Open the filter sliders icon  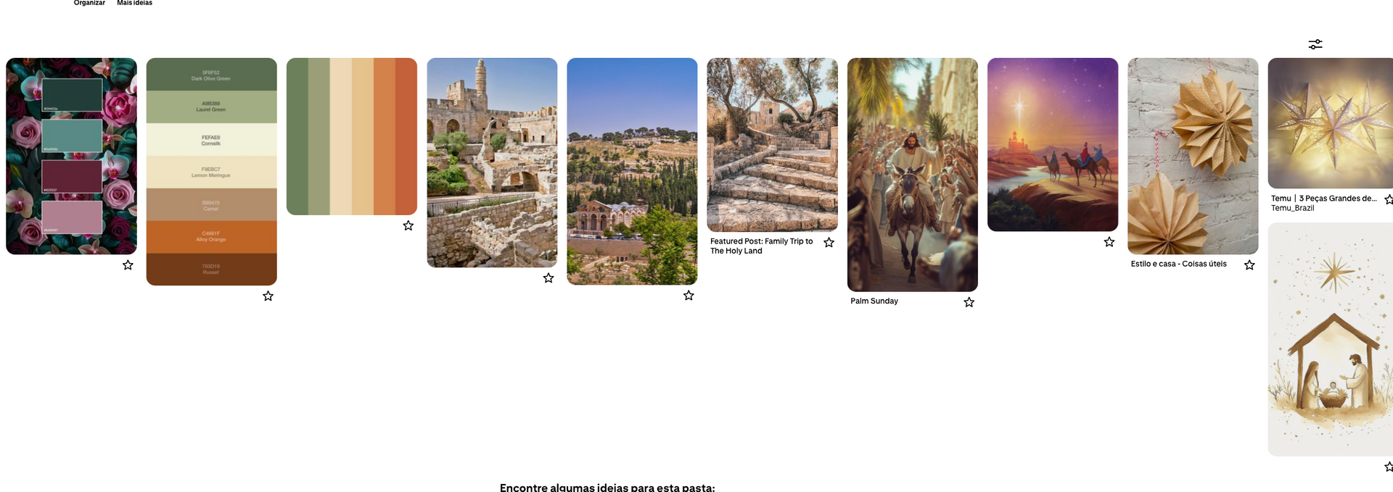coord(1315,44)
